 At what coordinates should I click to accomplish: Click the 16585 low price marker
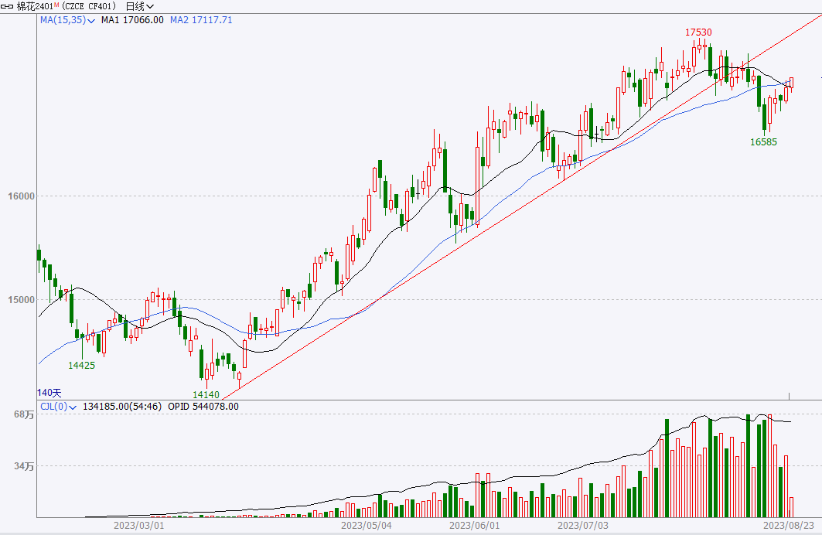click(x=763, y=142)
